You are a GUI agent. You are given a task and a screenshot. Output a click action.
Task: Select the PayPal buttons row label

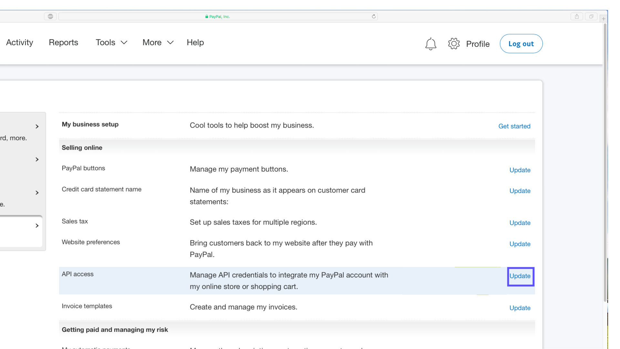tap(83, 168)
